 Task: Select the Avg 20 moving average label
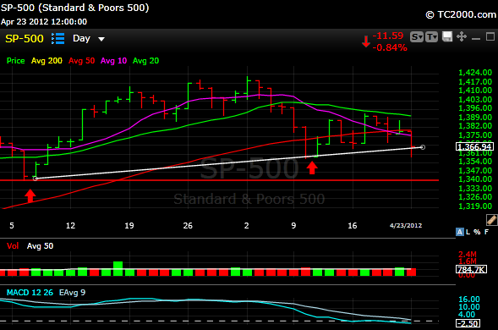pos(145,61)
